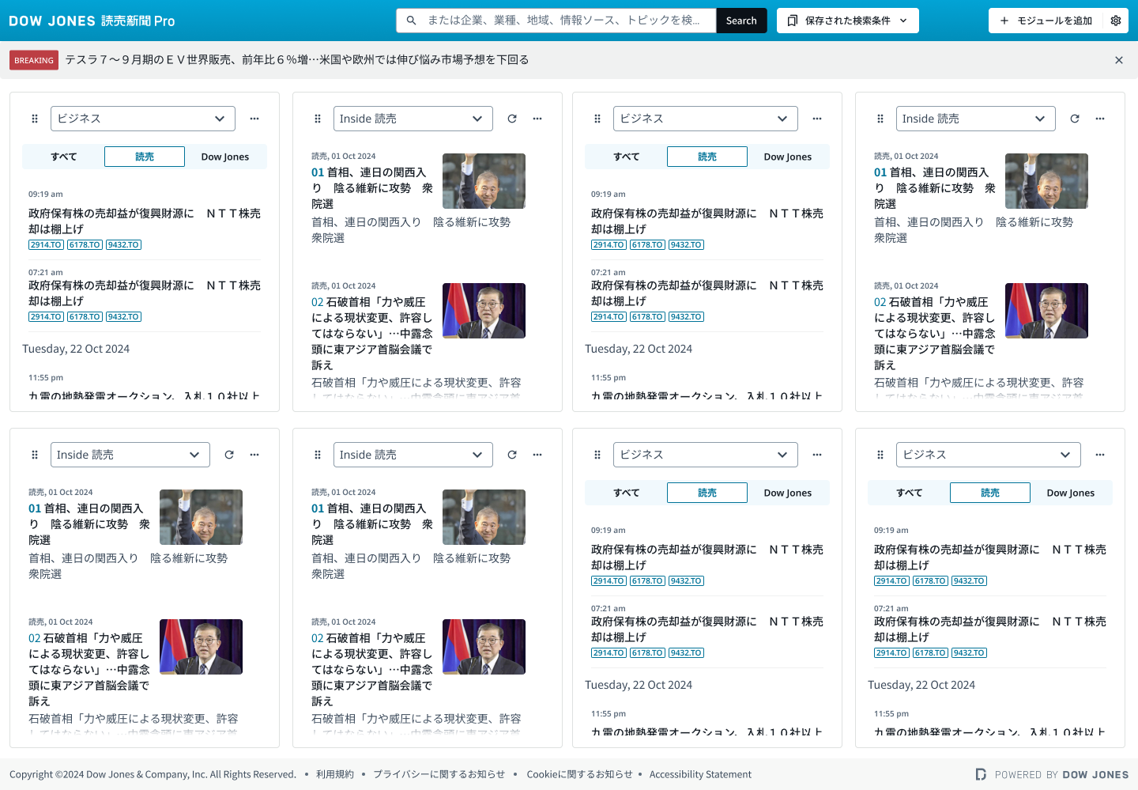This screenshot has height=790, width=1138.
Task: Click BREAKING label in the news banner
Action: [x=34, y=60]
